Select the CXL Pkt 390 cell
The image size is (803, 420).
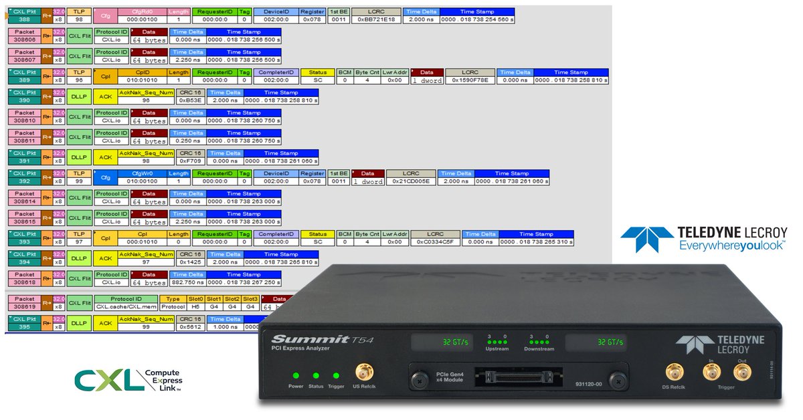[x=24, y=97]
